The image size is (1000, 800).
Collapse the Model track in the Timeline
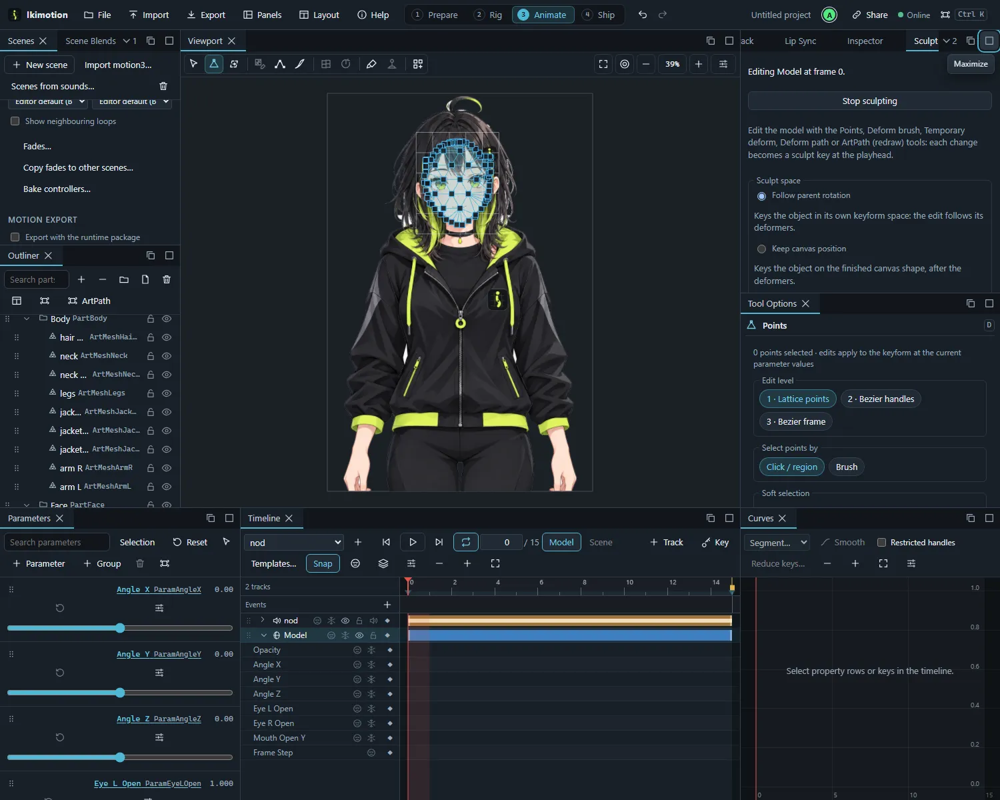(x=264, y=635)
